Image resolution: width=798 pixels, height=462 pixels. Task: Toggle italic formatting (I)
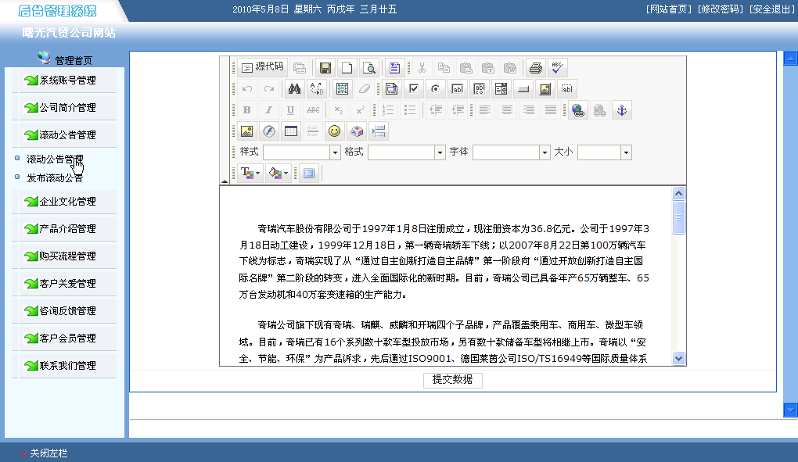[268, 110]
